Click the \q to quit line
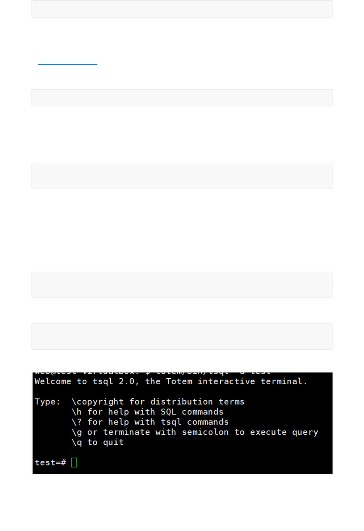The height and width of the screenshot is (531, 364). (x=98, y=442)
